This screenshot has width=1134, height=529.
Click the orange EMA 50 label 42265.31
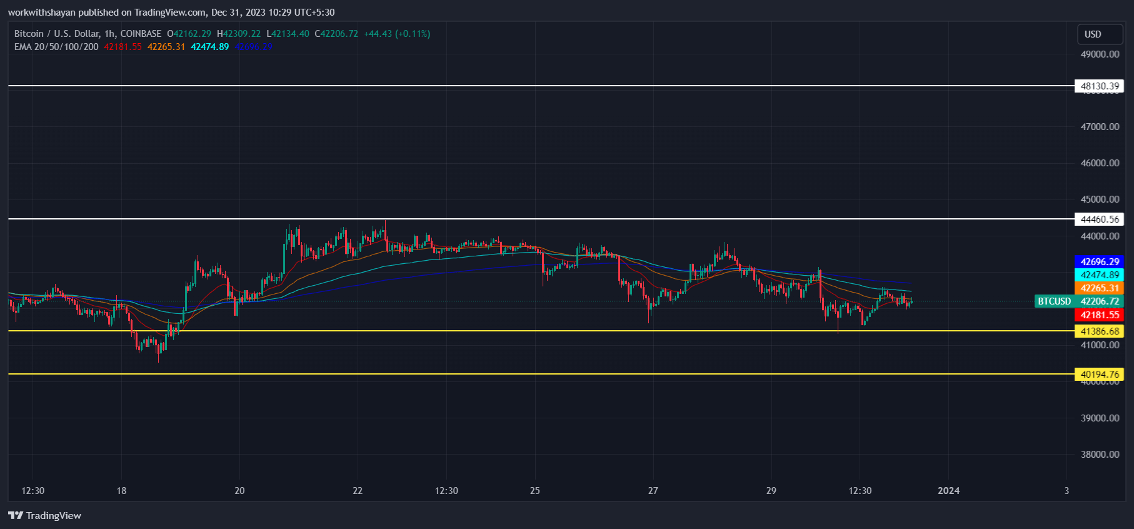(x=1100, y=288)
